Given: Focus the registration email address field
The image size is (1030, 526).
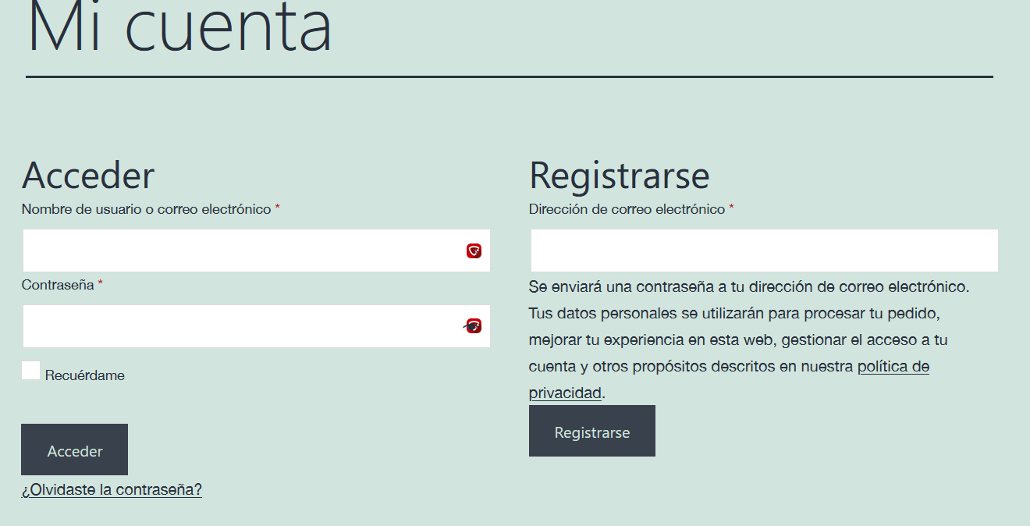Looking at the screenshot, I should (x=765, y=251).
